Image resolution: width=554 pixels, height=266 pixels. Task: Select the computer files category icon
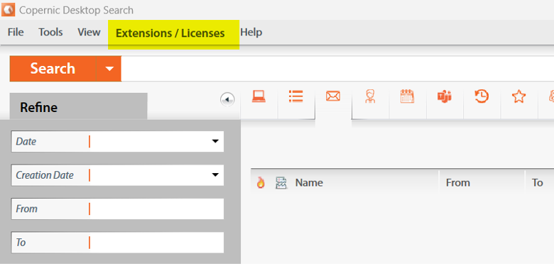[x=259, y=96]
